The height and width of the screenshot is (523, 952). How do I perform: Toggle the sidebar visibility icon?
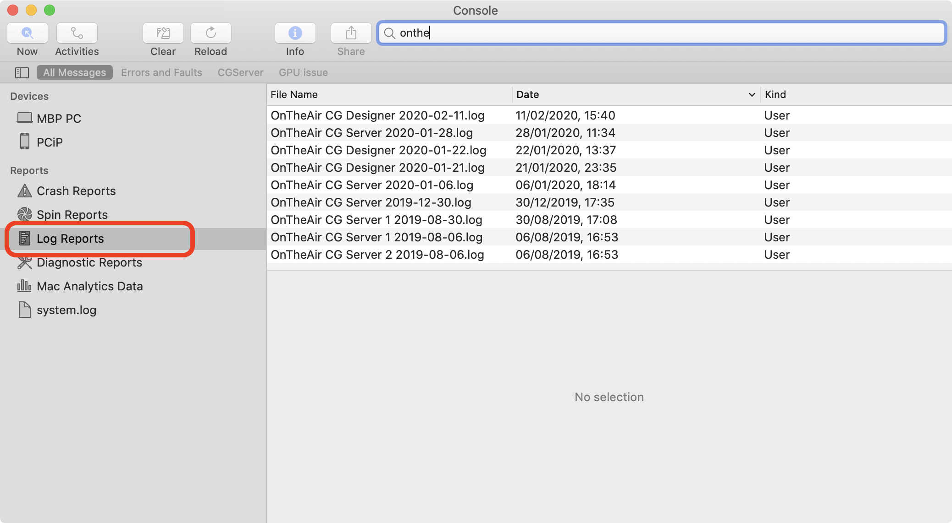tap(22, 72)
